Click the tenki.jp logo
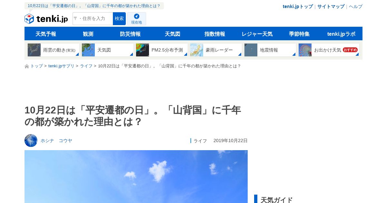 pos(46,19)
